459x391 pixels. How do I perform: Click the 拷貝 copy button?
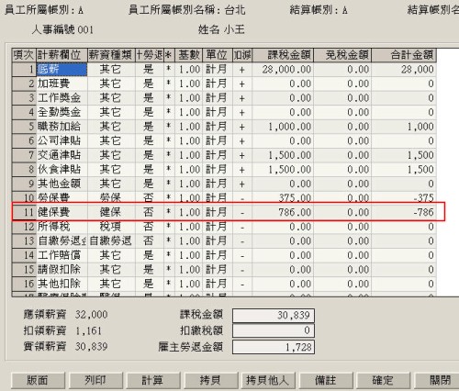pyautogui.click(x=211, y=381)
